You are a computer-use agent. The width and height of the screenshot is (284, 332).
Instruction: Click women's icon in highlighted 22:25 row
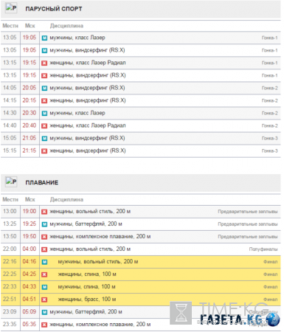[44, 274]
